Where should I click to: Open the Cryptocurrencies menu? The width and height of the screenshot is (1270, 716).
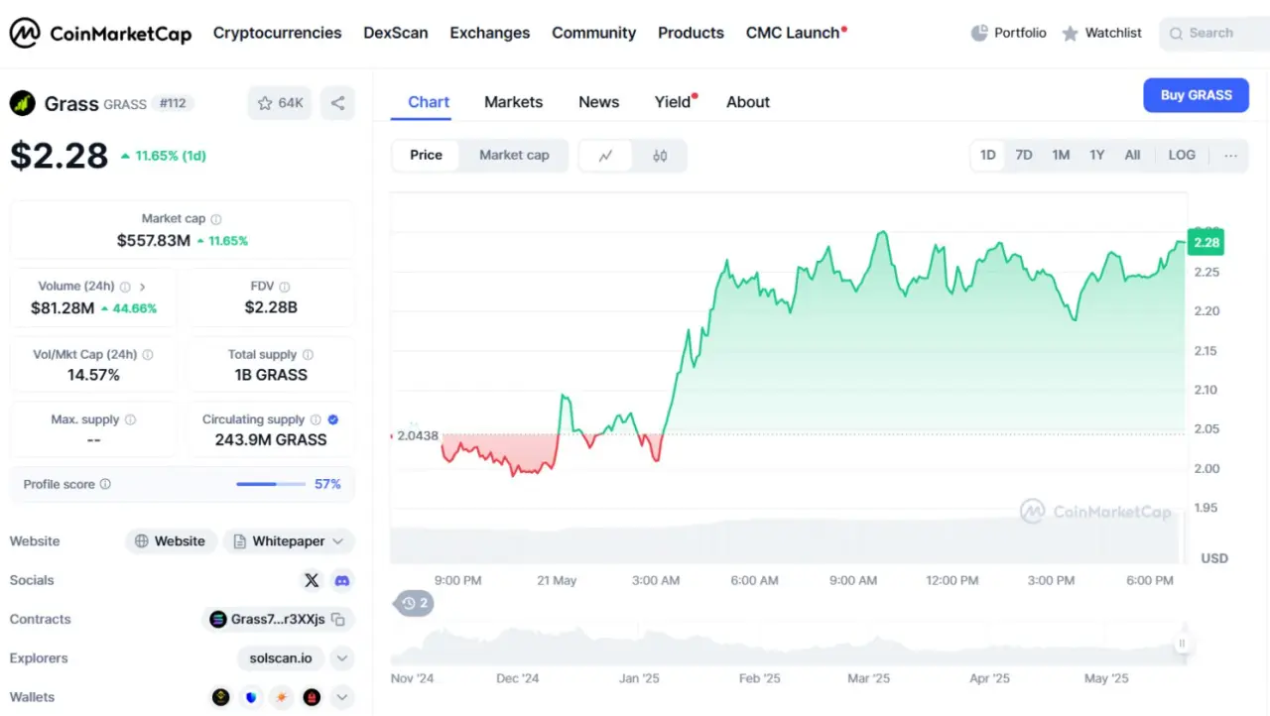pyautogui.click(x=277, y=33)
